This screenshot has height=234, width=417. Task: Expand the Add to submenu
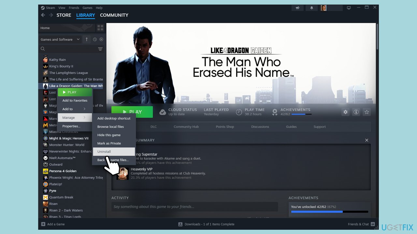[x=75, y=109]
